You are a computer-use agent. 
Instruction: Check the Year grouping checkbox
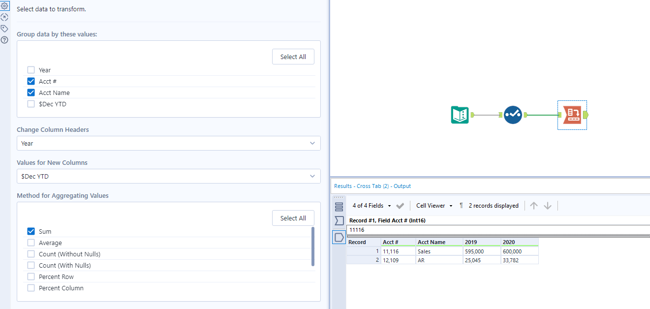coord(31,70)
